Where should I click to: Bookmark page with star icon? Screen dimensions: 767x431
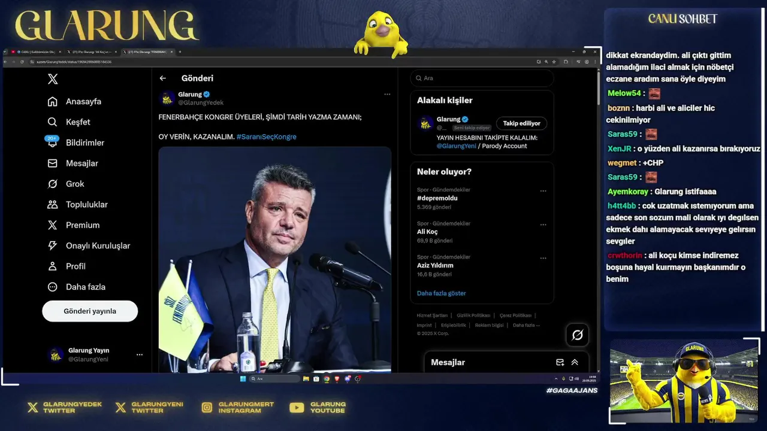[555, 62]
